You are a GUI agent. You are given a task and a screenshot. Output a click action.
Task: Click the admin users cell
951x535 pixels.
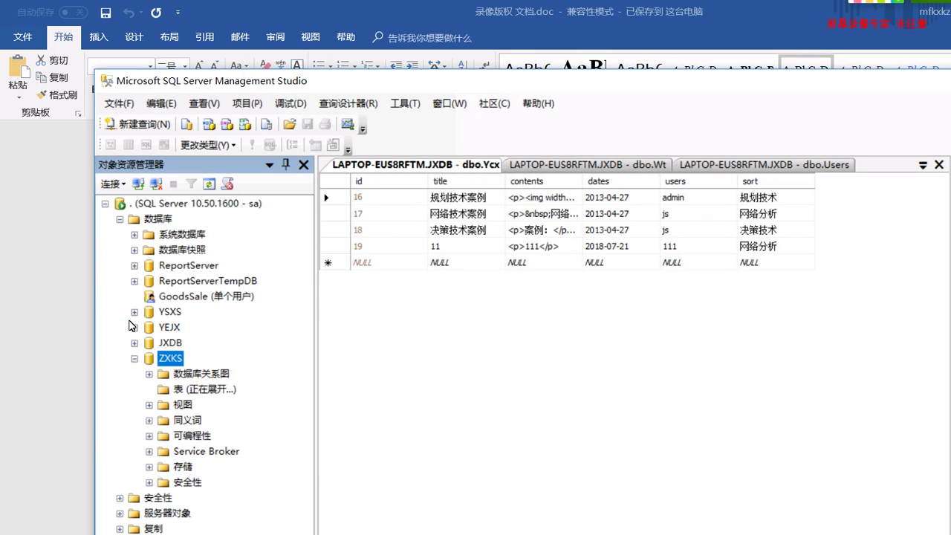[x=698, y=198]
